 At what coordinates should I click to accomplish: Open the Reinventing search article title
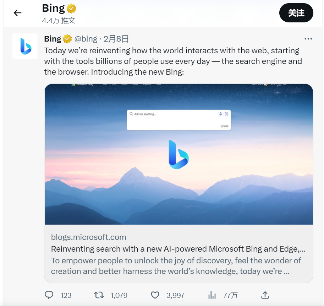(x=178, y=249)
